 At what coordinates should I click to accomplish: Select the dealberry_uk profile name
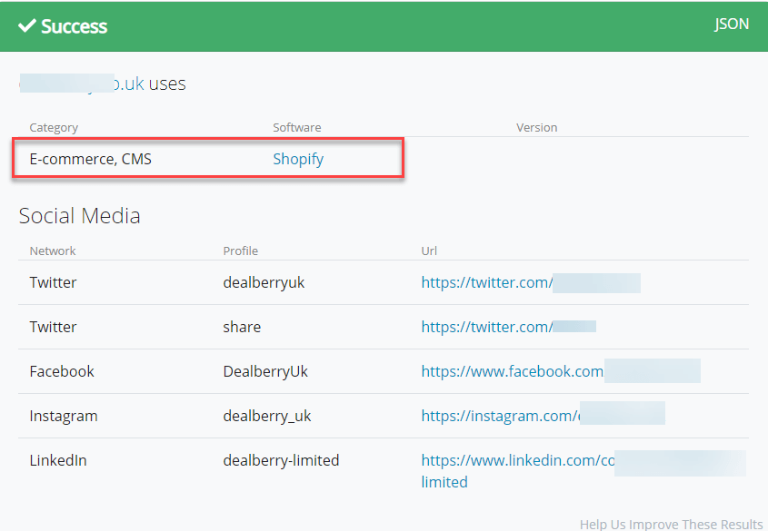tap(267, 416)
